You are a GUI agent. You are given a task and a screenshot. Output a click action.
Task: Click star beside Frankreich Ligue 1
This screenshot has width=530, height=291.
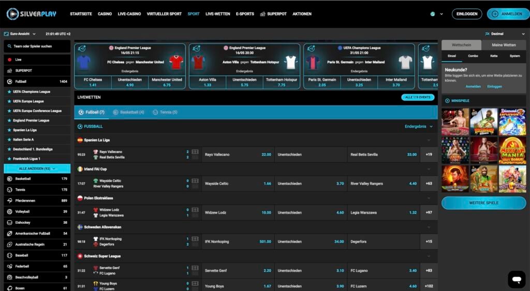9,159
